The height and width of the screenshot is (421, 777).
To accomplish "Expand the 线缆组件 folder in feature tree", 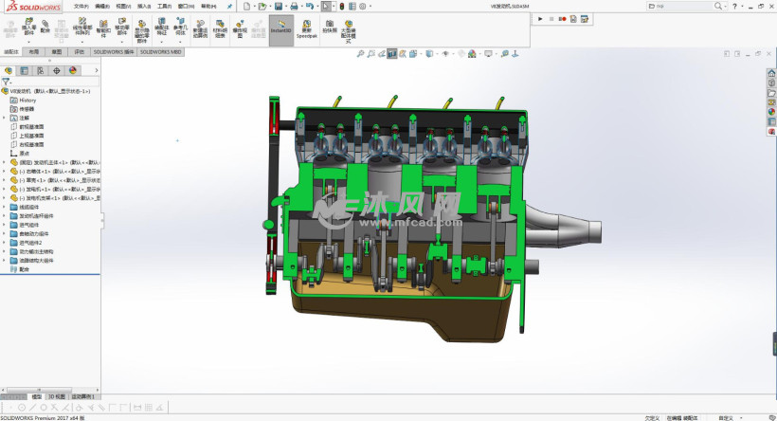I will click(5, 206).
